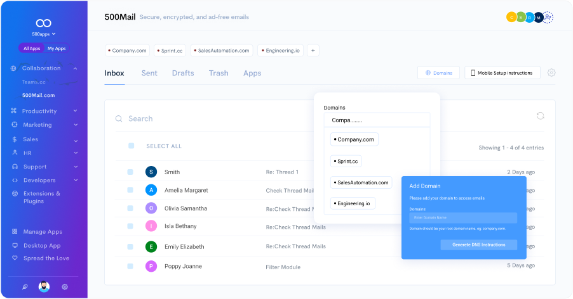Check the box for Amelia Margaret's email
This screenshot has width=573, height=299.
tap(130, 190)
